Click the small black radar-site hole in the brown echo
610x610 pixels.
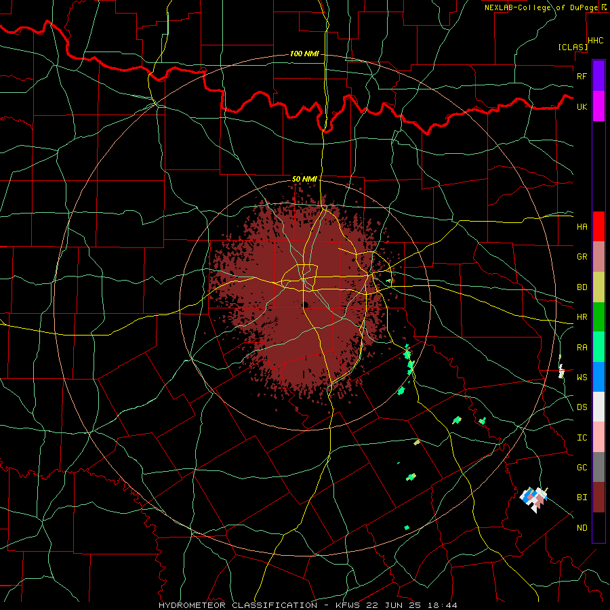pos(306,304)
